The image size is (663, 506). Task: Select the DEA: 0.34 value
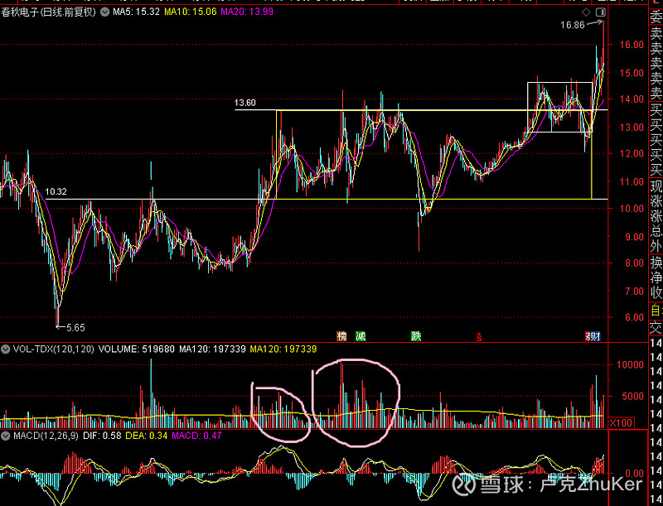147,436
